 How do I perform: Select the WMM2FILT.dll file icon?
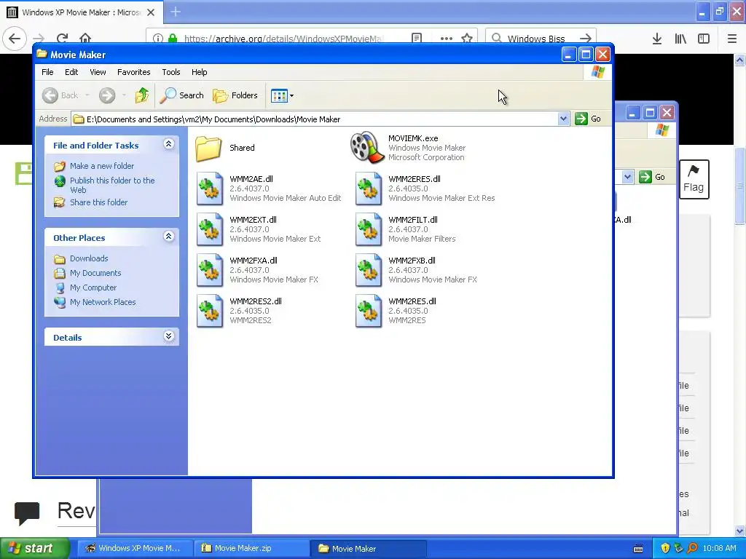369,229
